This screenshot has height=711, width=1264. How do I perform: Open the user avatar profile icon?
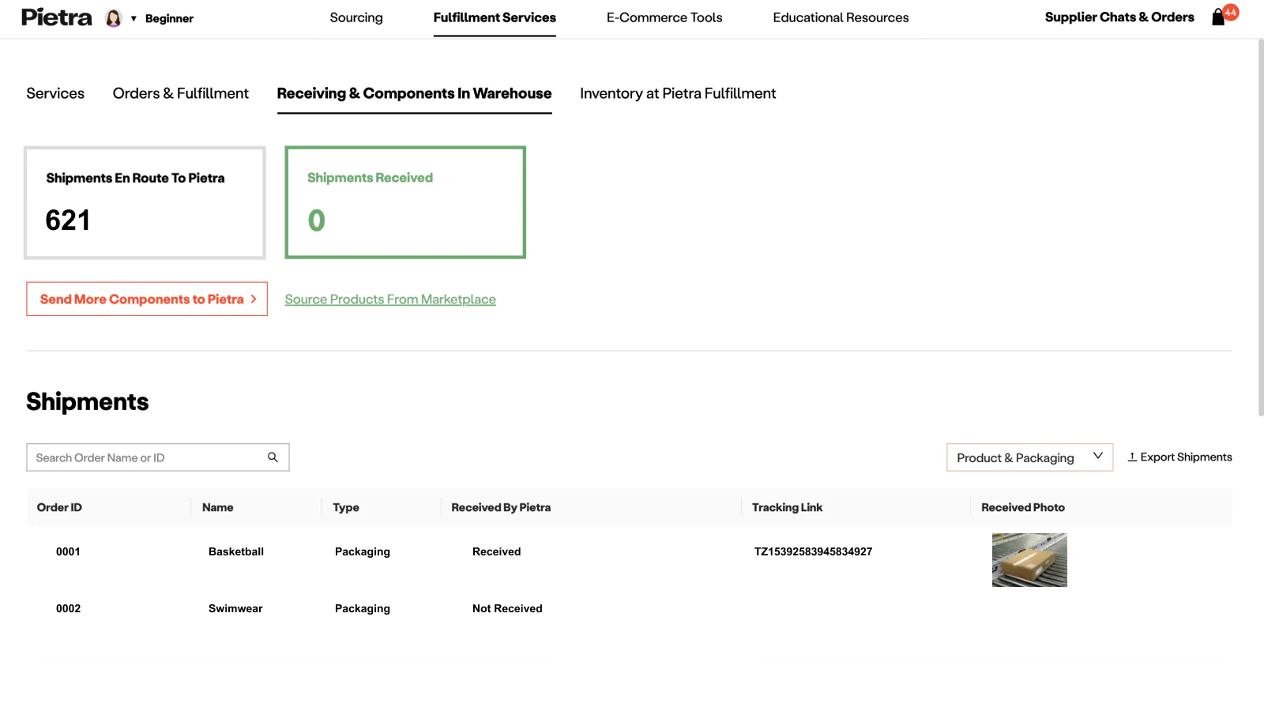pos(114,18)
